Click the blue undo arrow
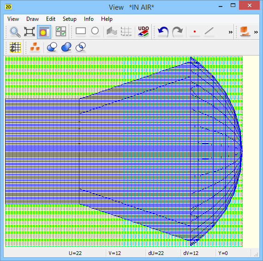 (x=163, y=32)
